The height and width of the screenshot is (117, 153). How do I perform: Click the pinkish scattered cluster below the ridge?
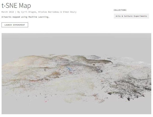96,96
